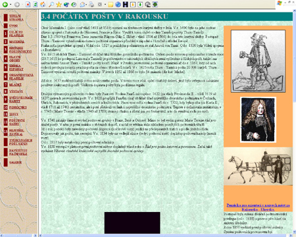Viewport: 296px width, 237px height.
Task: Click the Print icon in the toolbar
Action: [91, 5]
